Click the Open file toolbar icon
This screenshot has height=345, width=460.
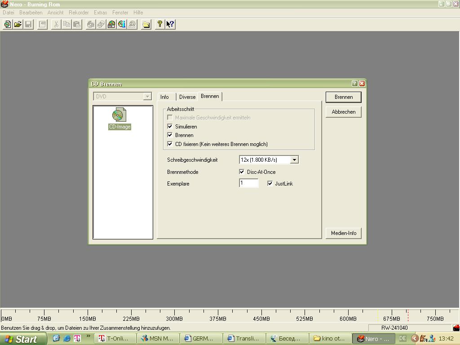point(18,24)
